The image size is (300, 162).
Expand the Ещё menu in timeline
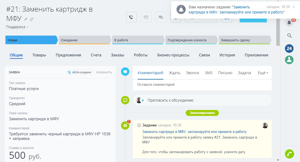point(263,73)
